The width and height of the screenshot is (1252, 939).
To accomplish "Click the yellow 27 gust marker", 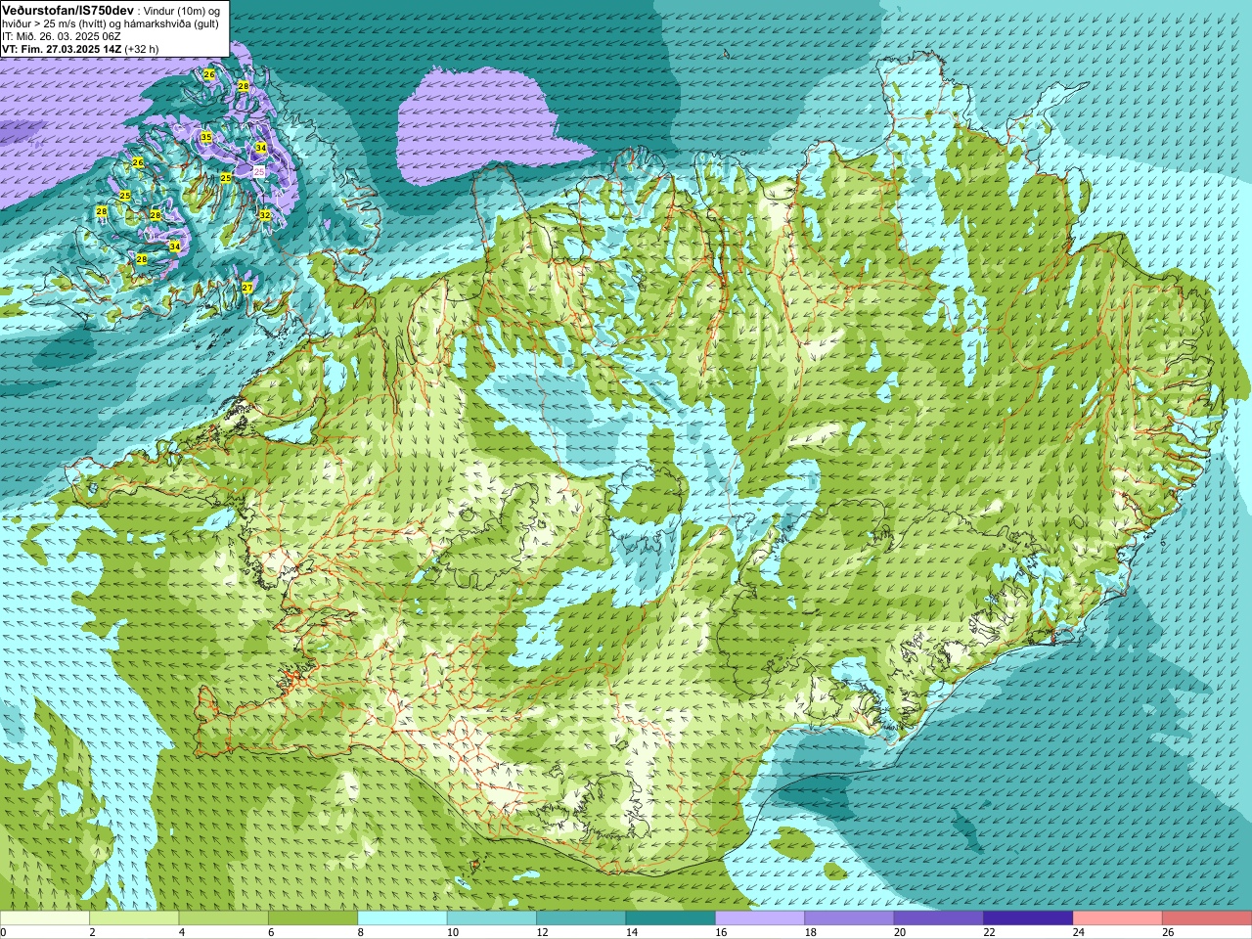I will pos(247,288).
